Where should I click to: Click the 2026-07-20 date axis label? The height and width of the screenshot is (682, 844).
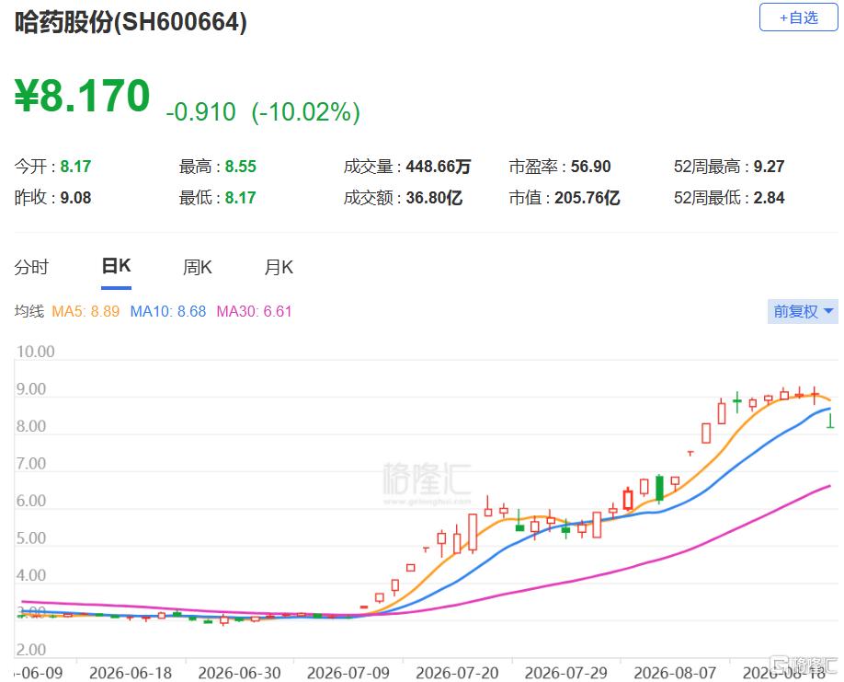click(457, 673)
